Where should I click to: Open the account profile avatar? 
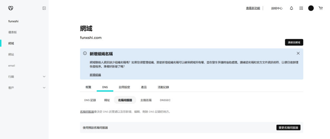pos(311,8)
